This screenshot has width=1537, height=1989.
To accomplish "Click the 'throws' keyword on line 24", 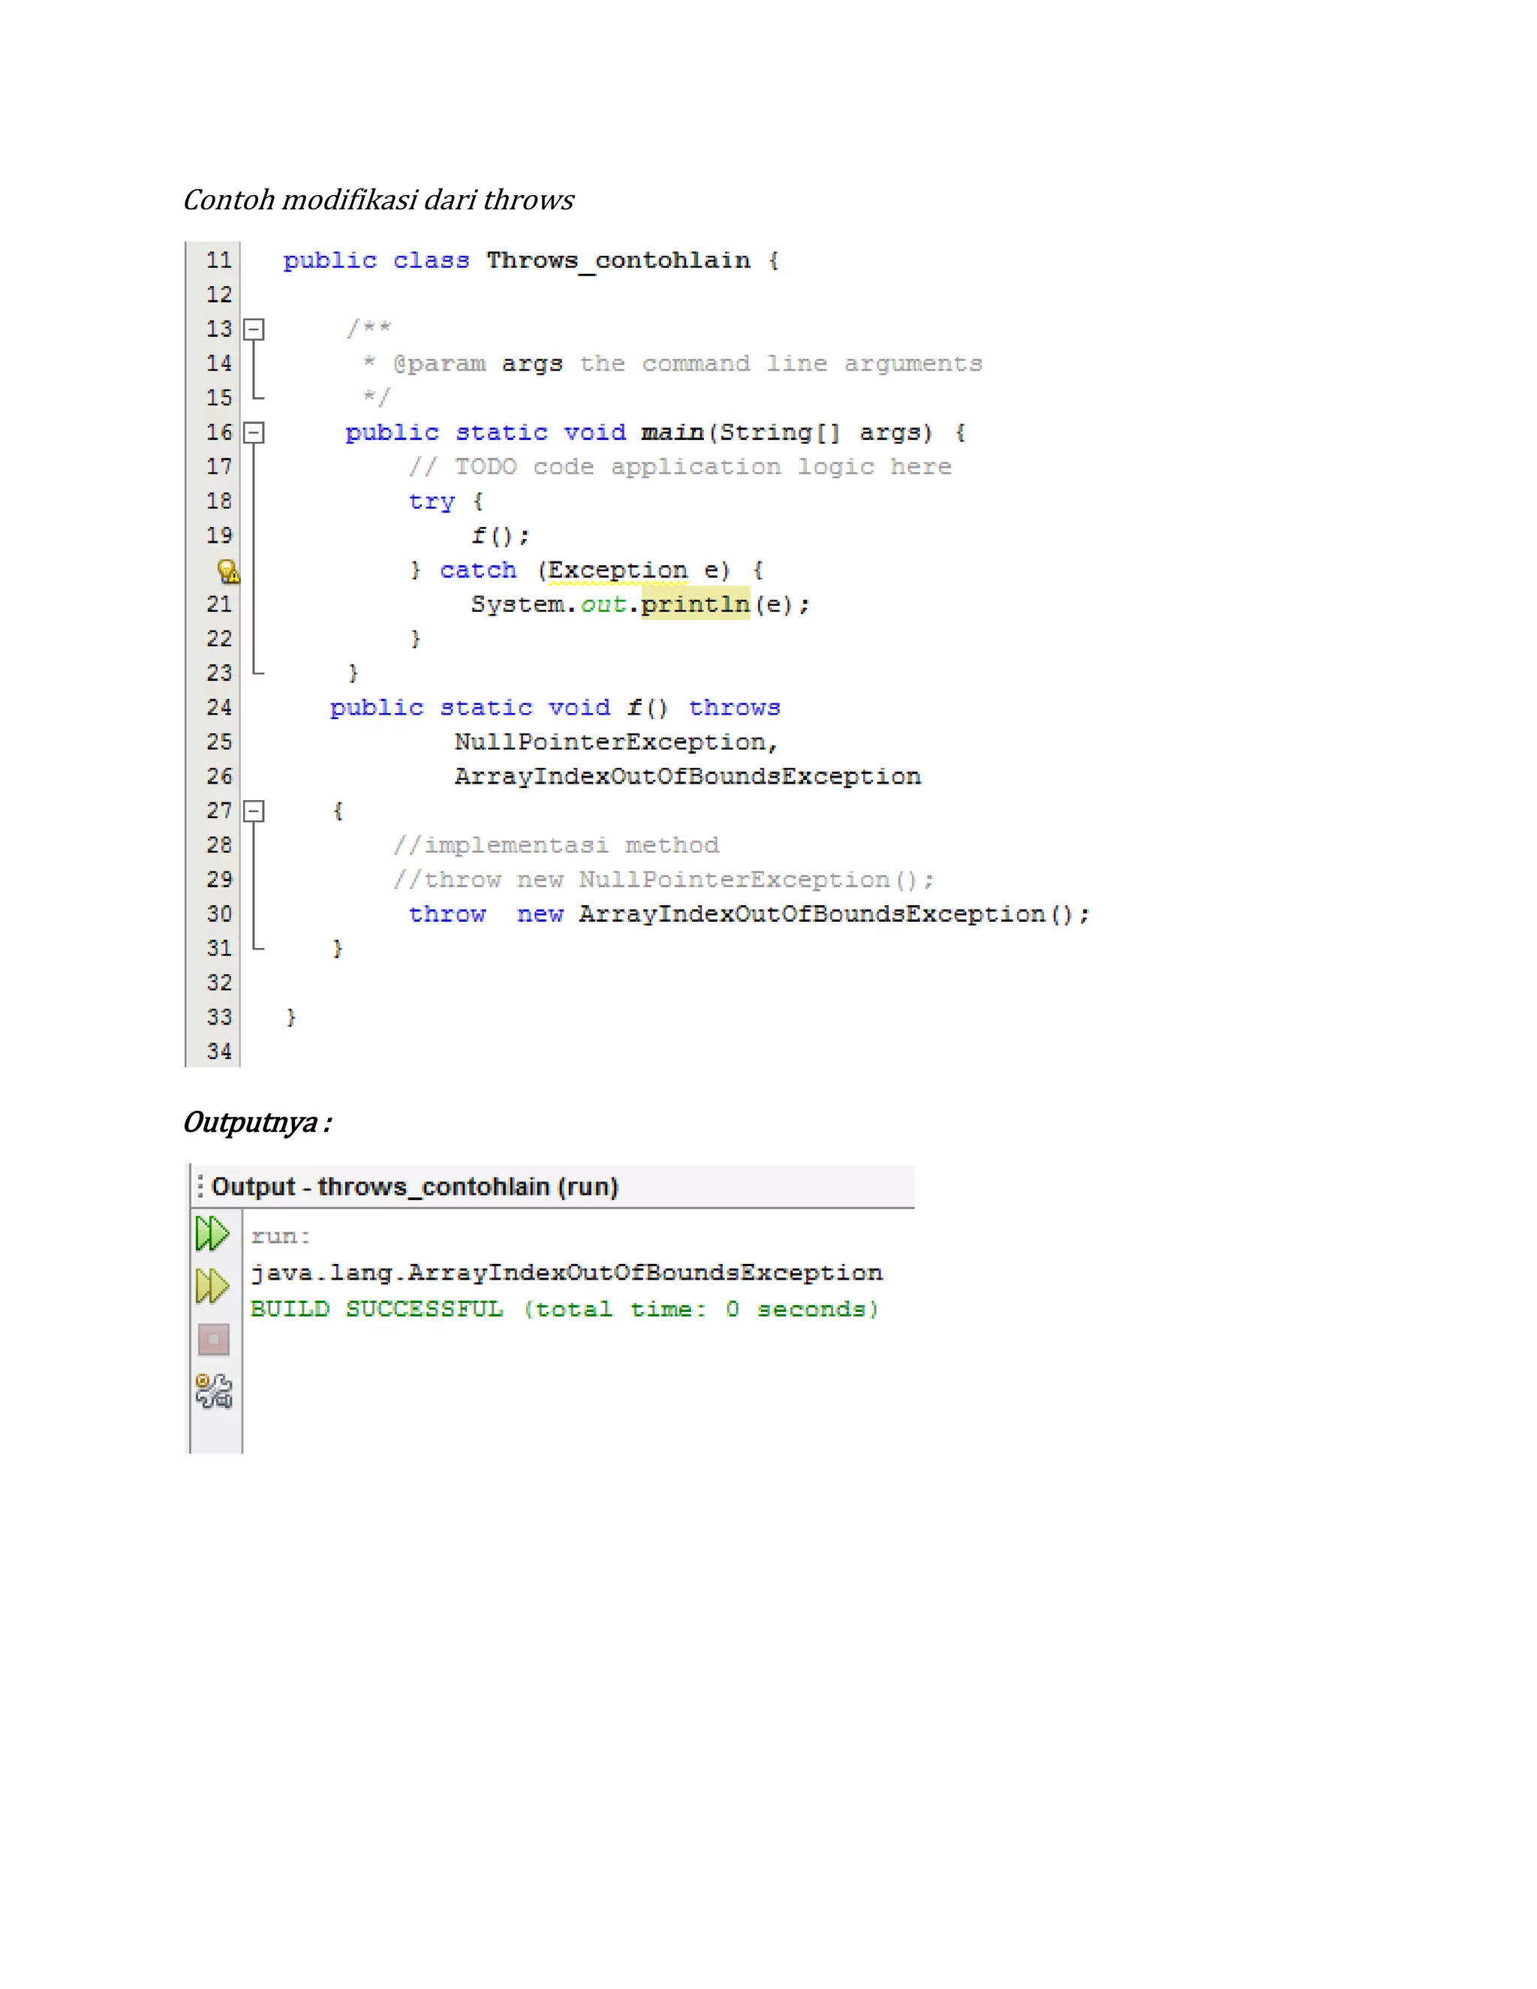I will 734,708.
